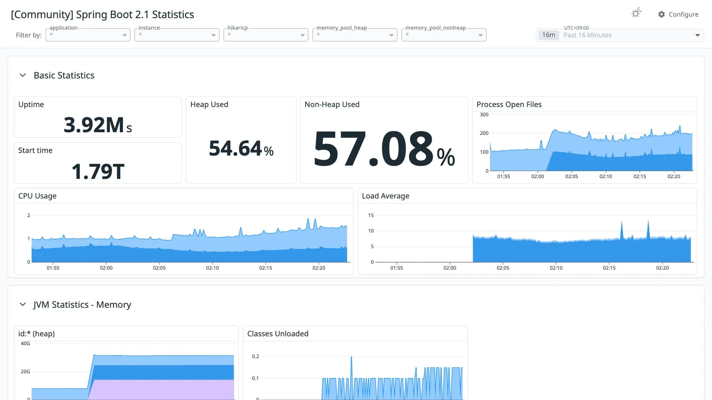Click the 54.64% heap used value

tap(241, 149)
